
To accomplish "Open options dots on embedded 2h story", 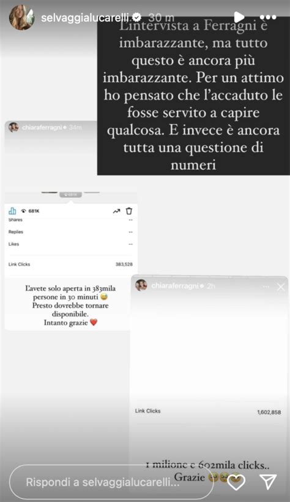I will click(266, 287).
